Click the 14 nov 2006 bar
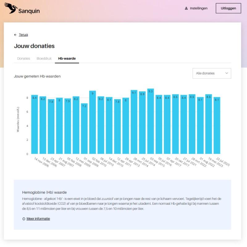Viewport: 247px width, 247px height. (x=35, y=124)
